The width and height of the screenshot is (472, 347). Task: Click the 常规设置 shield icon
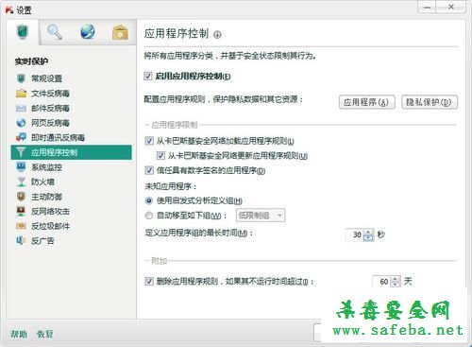coord(21,78)
